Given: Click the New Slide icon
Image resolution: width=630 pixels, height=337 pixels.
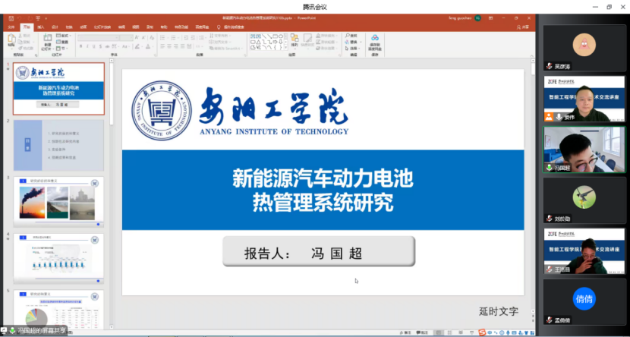Looking at the screenshot, I should pos(47,39).
